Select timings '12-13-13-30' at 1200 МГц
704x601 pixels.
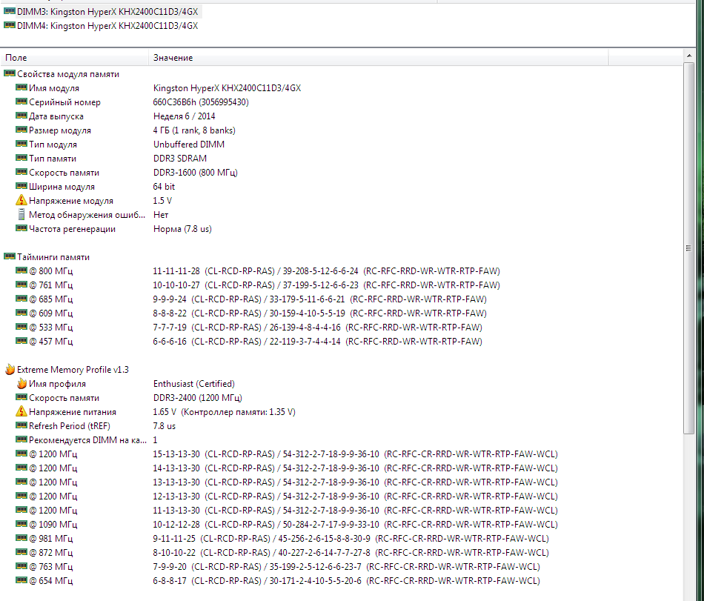coord(176,497)
